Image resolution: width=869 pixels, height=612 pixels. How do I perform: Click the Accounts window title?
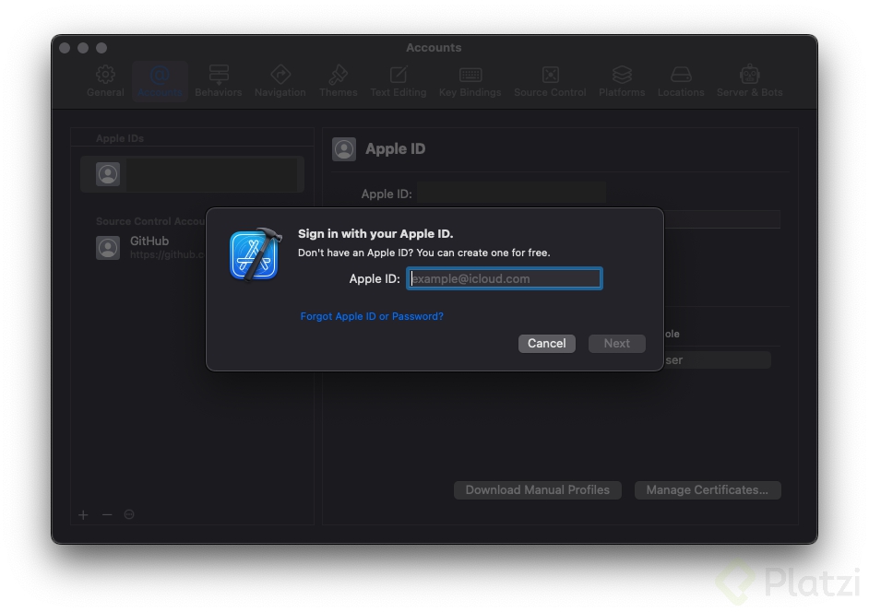pos(434,48)
